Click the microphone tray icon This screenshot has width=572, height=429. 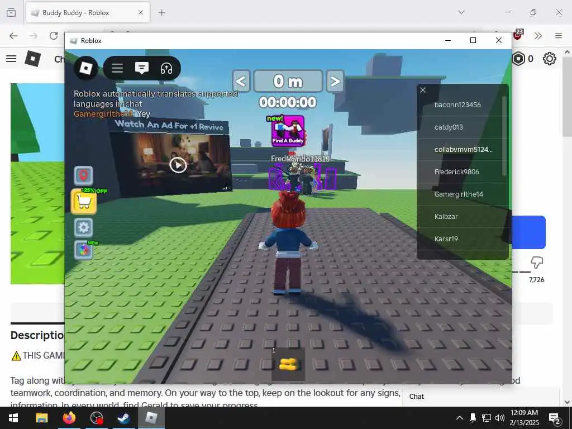point(473,418)
